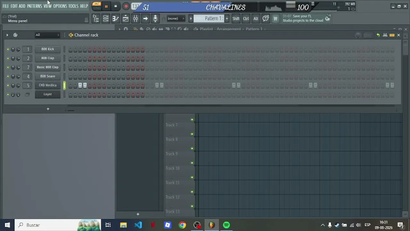Select the 808 Kick channel button
410x231 pixels.
pyautogui.click(x=47, y=49)
